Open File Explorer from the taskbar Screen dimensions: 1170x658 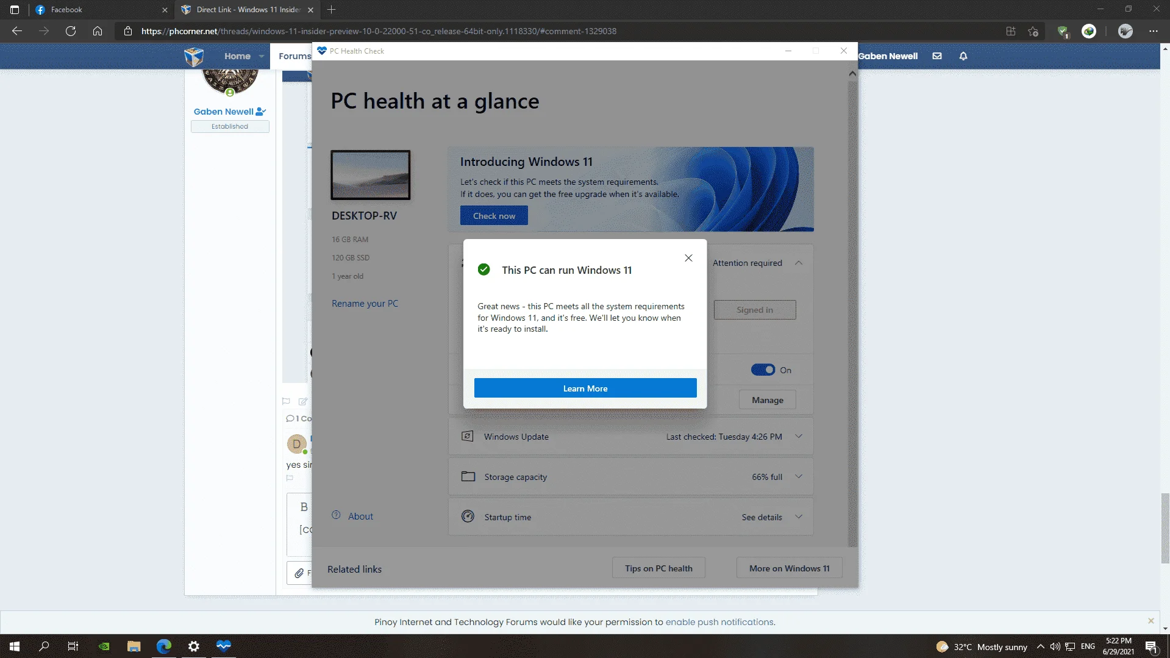(x=134, y=646)
